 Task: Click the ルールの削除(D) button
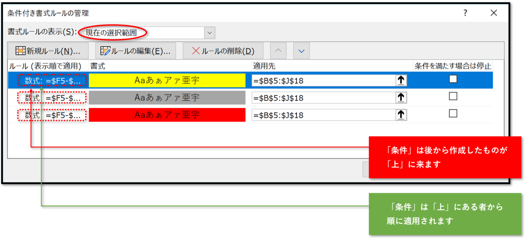click(223, 51)
